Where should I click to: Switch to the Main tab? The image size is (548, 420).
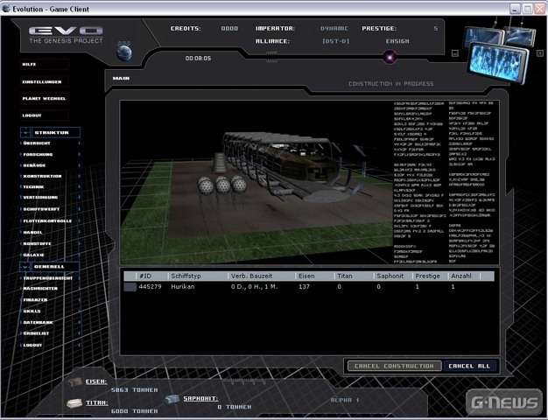coord(122,78)
